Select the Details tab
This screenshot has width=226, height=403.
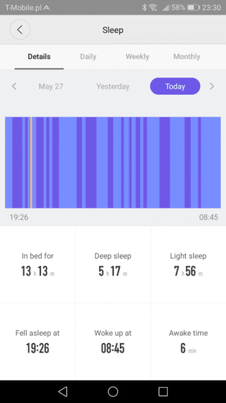pos(39,56)
